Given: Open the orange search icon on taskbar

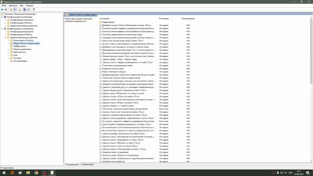Looking at the screenshot, I should 12,173.
